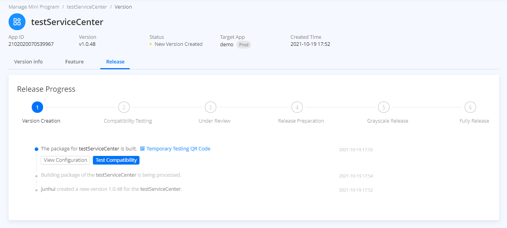
Task: Click the QR code icon
Action: tap(143, 149)
